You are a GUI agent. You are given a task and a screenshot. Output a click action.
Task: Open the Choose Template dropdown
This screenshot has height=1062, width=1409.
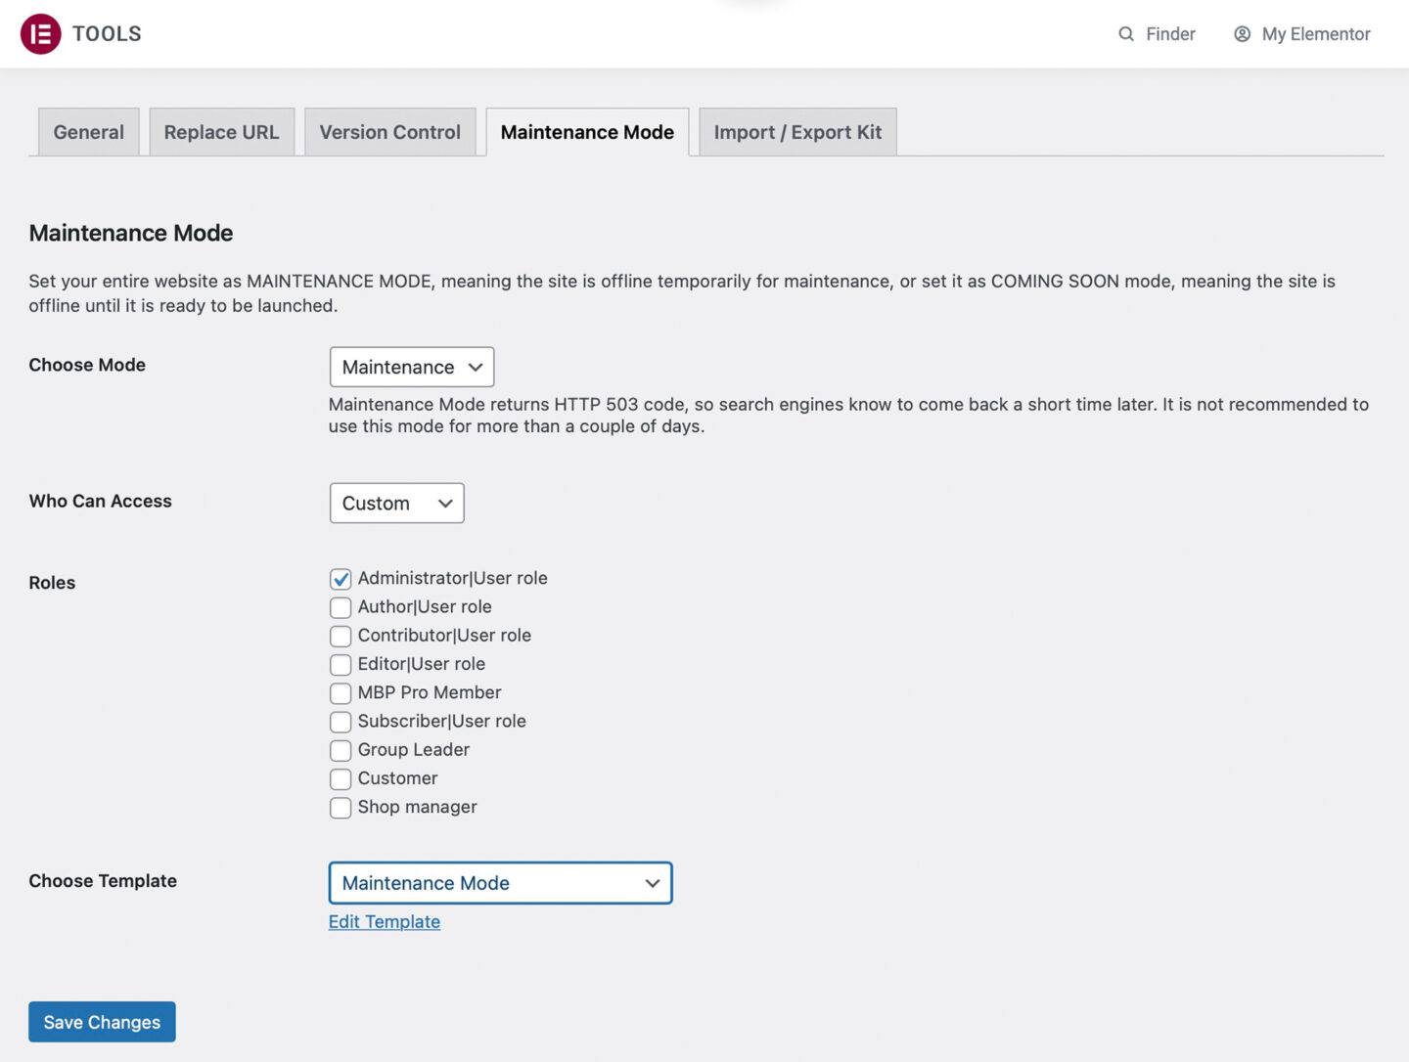pos(500,883)
